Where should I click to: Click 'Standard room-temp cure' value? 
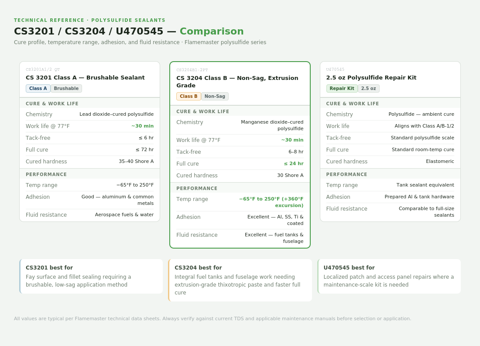423,149
